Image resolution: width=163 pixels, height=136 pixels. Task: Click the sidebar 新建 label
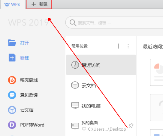tap(25, 58)
